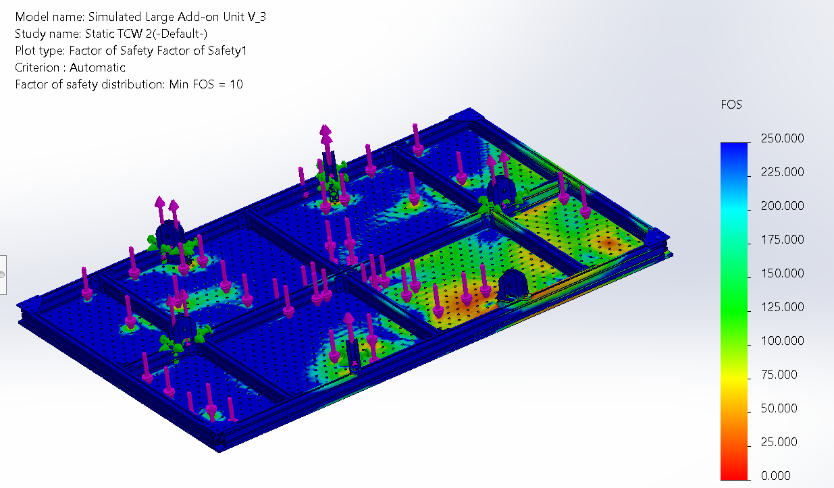Image resolution: width=834 pixels, height=488 pixels.
Task: Click the 175.000 legend value
Action: [x=783, y=240]
